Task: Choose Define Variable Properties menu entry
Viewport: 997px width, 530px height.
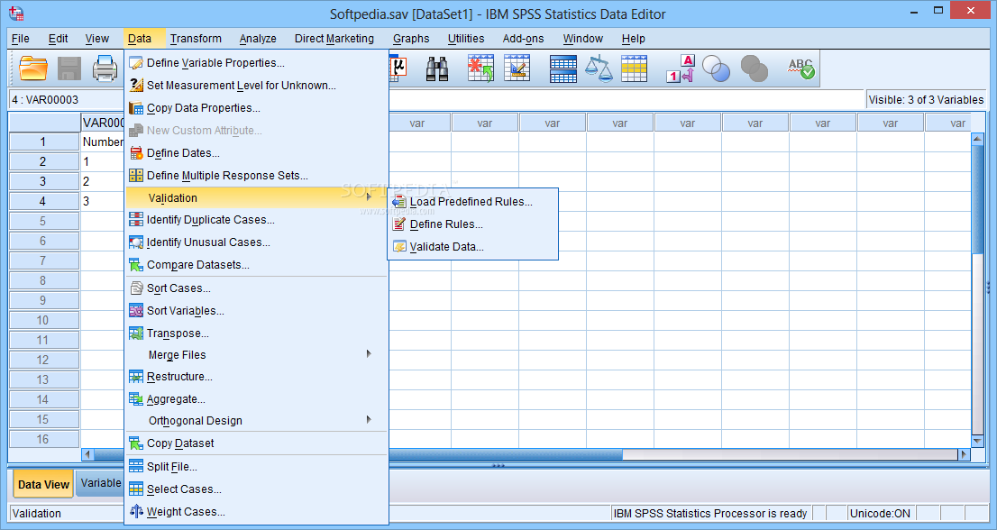Action: pos(257,63)
